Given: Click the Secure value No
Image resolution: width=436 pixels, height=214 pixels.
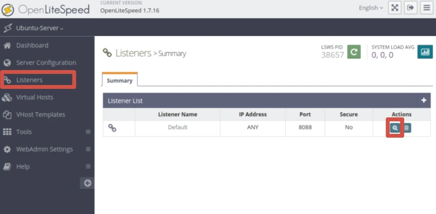Looking at the screenshot, I should pos(349,128).
